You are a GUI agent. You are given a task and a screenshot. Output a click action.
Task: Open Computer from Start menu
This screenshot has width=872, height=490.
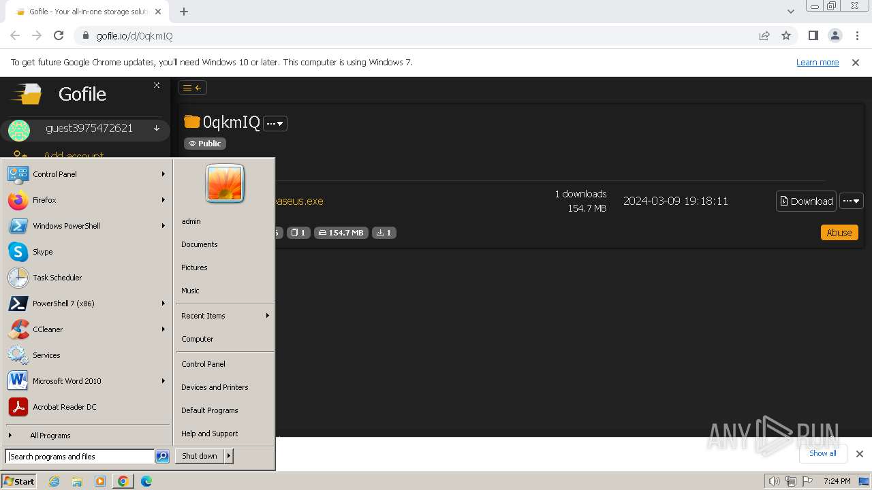[x=225, y=339]
